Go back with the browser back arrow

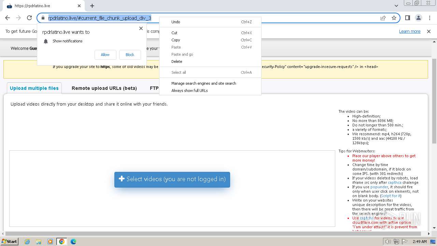click(x=8, y=18)
